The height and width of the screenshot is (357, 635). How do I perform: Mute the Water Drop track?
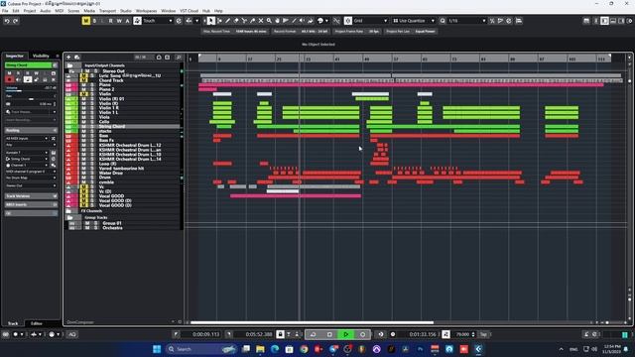coord(83,173)
